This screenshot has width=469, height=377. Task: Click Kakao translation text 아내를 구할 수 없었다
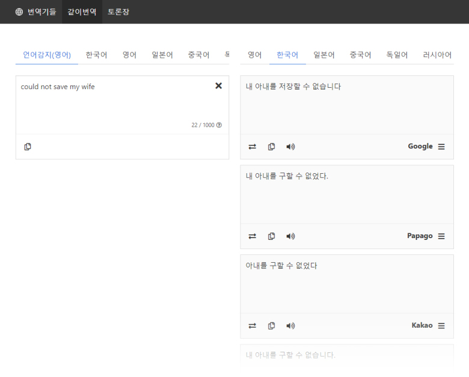pyautogui.click(x=281, y=265)
